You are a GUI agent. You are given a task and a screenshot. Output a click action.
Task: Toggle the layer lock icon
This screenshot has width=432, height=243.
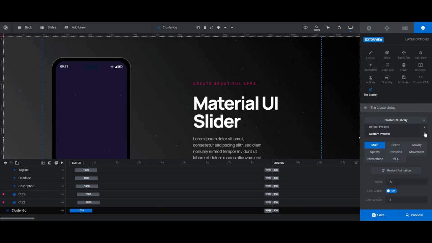coord(212,27)
